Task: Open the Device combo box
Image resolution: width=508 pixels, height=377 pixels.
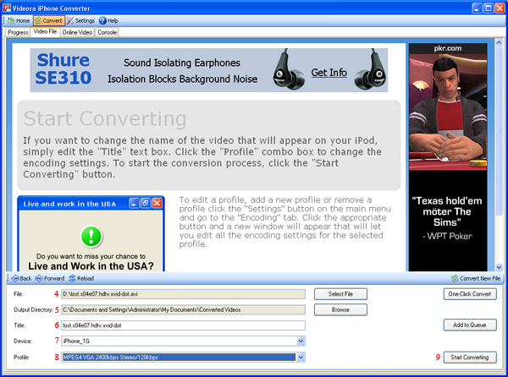Action: click(x=184, y=341)
